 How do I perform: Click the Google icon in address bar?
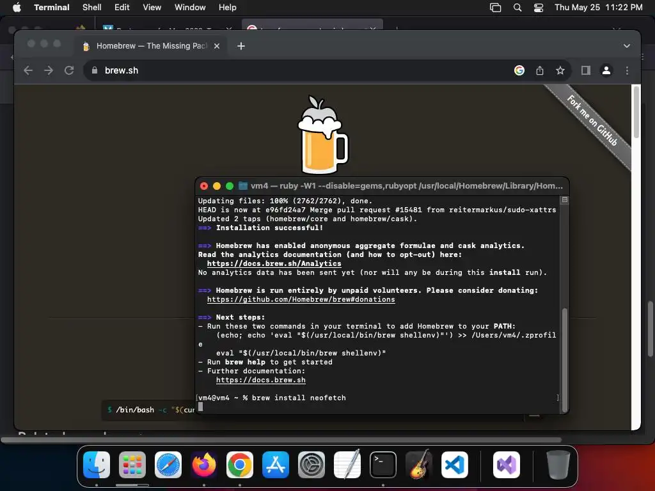(519, 70)
